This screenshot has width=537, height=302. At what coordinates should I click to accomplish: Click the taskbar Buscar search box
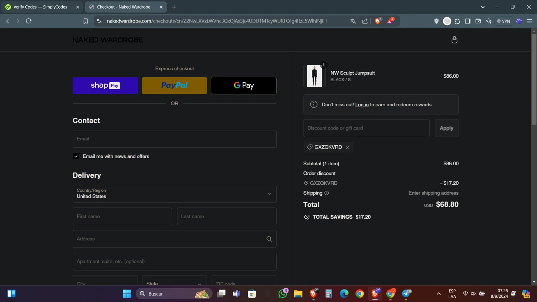pyautogui.click(x=174, y=294)
